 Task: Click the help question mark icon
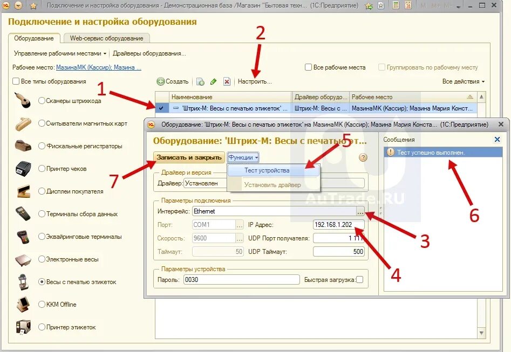pyautogui.click(x=363, y=157)
